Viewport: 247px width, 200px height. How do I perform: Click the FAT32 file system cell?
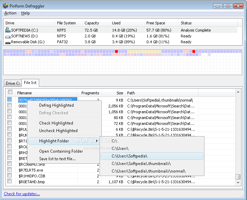point(63,42)
